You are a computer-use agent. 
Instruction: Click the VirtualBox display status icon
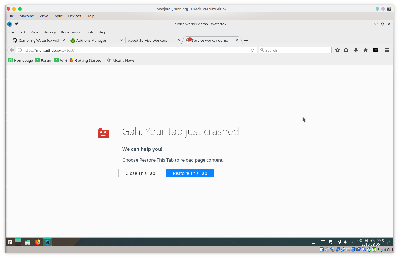pos(353,249)
